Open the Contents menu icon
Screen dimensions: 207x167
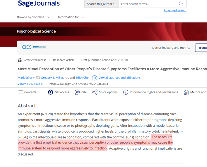(x=20, y=92)
